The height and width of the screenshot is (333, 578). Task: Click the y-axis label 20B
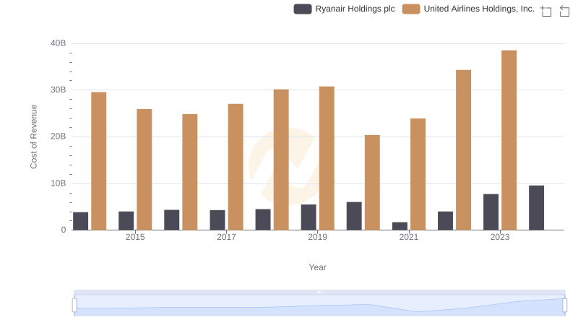(x=59, y=137)
